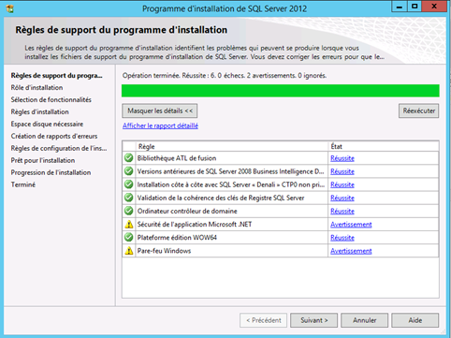Open Avertissement link for Sécurité Microsoft .NET
The image size is (451, 338).
pyautogui.click(x=351, y=225)
